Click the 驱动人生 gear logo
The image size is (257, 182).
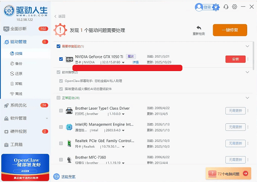point(9,11)
